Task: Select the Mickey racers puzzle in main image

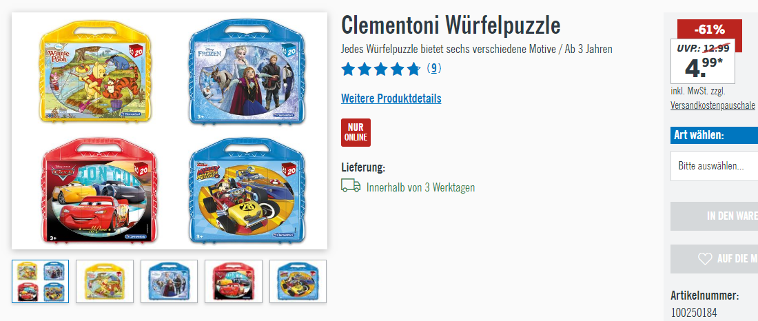Action: tap(247, 191)
